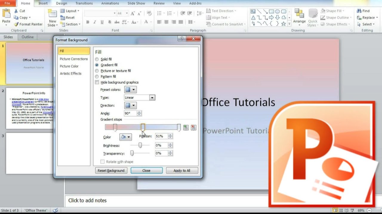This screenshot has height=214, width=382.
Task: Click the Paste clipboard icon
Action: (x=6, y=13)
